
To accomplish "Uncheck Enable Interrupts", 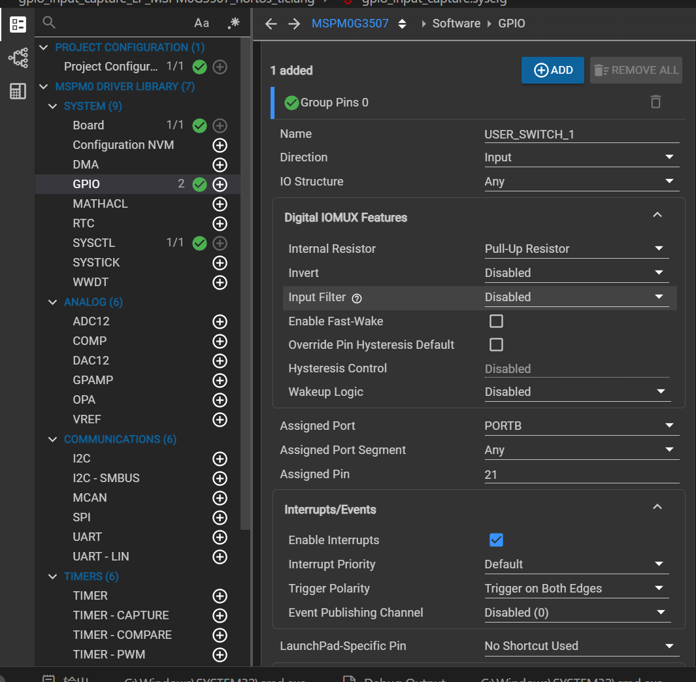I will click(496, 540).
